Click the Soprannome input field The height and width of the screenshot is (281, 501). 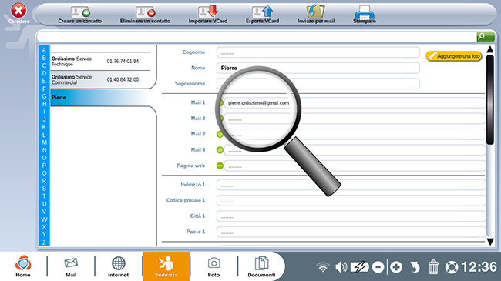tap(318, 84)
